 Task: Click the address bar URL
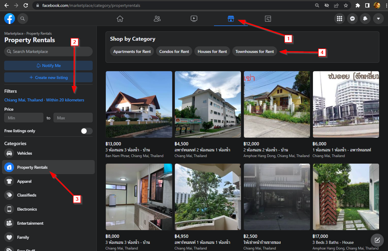pyautogui.click(x=91, y=5)
